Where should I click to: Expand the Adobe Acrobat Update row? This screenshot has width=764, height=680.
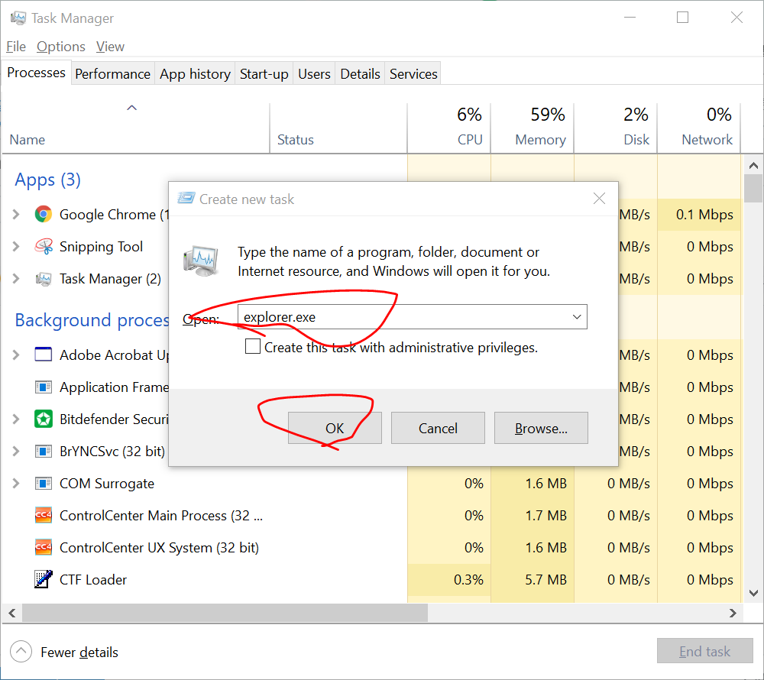(x=16, y=355)
